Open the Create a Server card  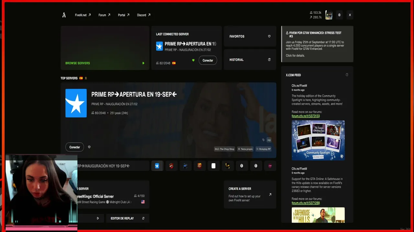[250, 194]
